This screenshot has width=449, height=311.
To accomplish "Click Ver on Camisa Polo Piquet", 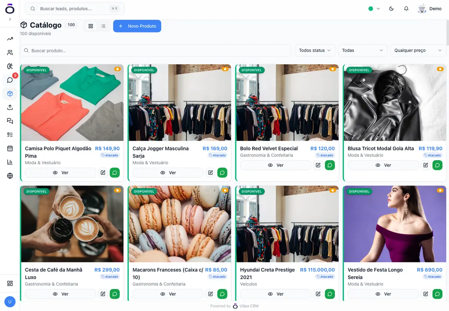I will (61, 172).
